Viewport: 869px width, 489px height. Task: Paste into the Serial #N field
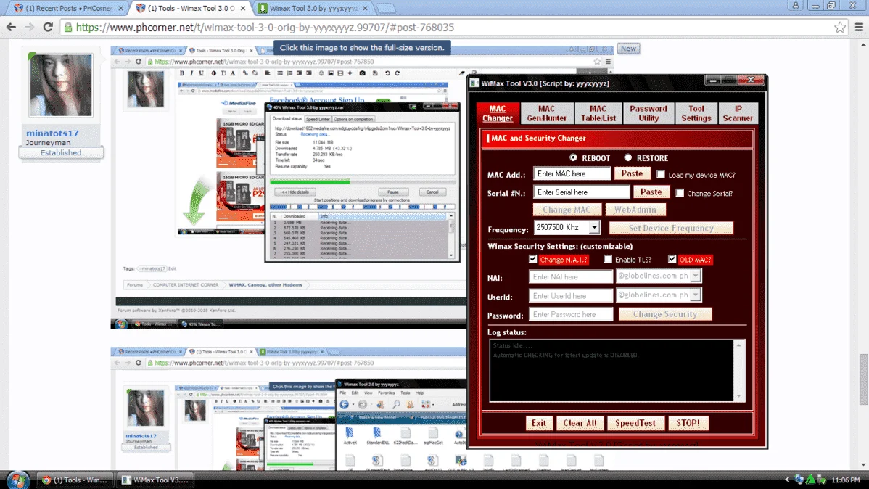(651, 192)
